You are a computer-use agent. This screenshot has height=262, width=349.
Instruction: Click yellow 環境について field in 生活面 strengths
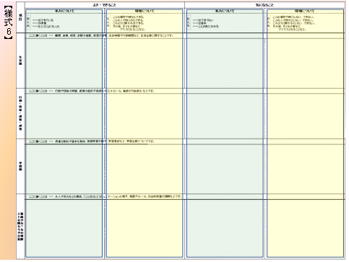(145, 64)
